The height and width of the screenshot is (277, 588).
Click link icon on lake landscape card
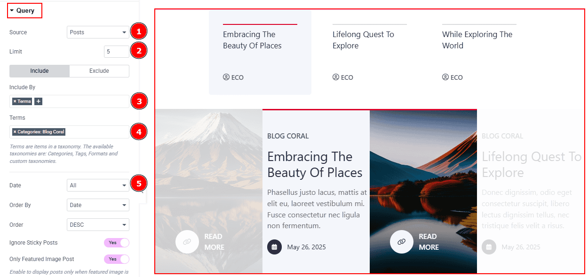402,242
